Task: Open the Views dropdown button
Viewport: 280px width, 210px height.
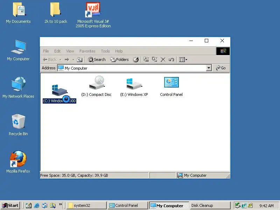Action: (183, 59)
